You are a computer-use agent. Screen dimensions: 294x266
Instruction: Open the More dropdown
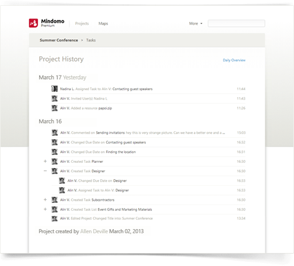(x=196, y=23)
